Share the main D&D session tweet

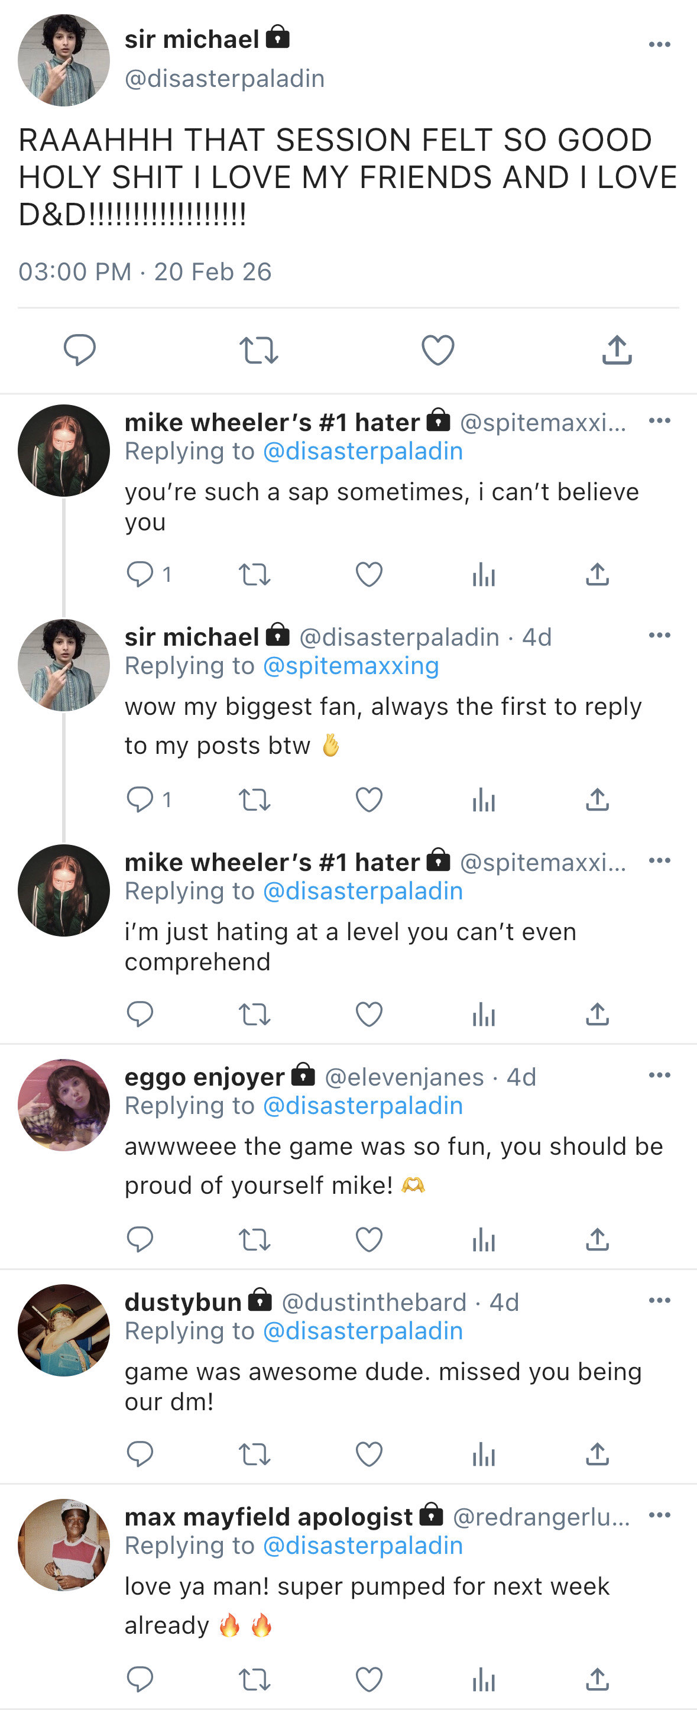(x=617, y=350)
